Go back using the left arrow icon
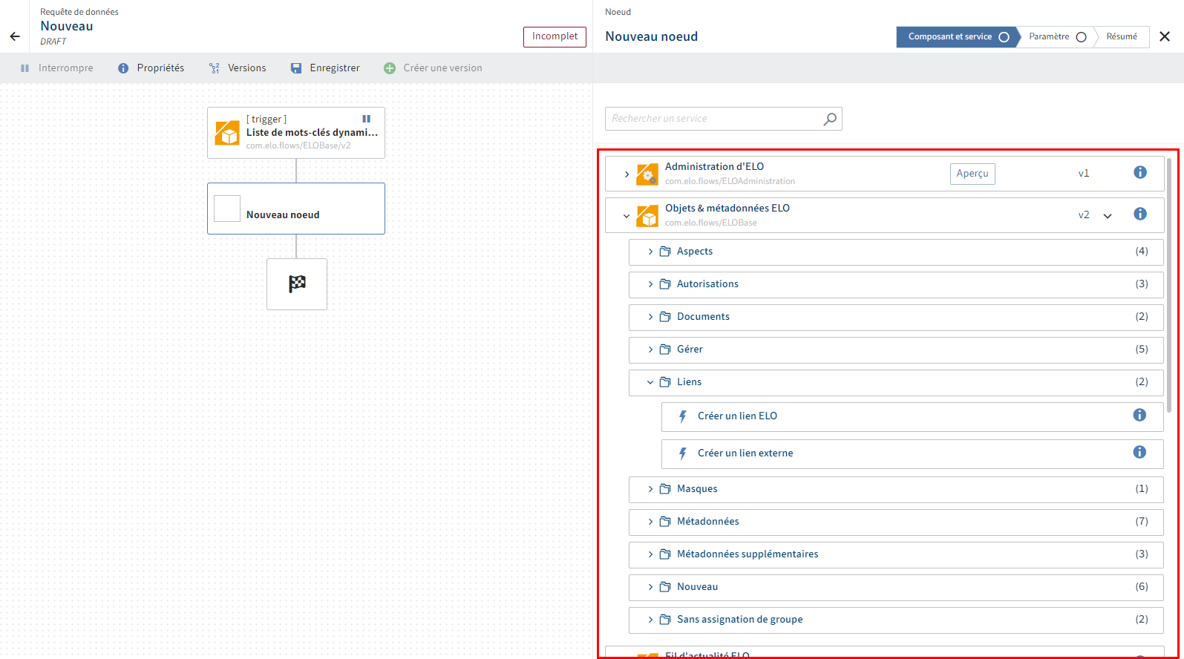1184x659 pixels. (x=15, y=36)
